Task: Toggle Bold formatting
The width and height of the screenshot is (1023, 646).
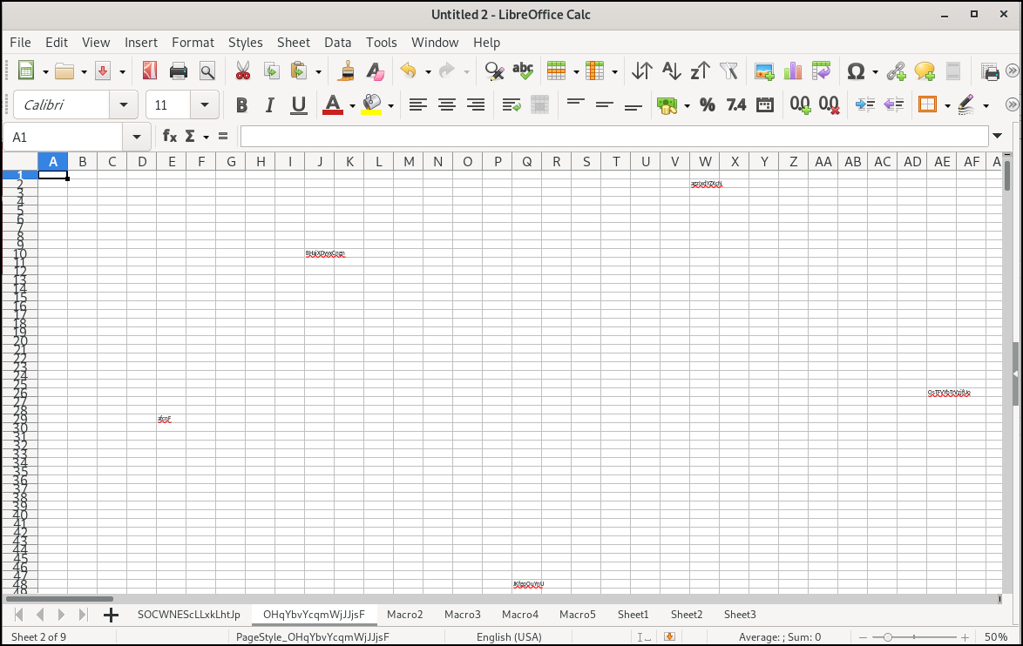Action: [x=241, y=105]
